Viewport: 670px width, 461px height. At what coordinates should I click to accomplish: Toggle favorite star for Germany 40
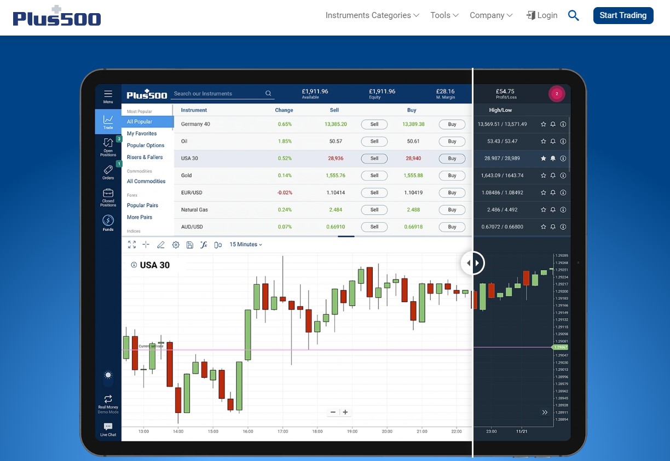point(544,124)
